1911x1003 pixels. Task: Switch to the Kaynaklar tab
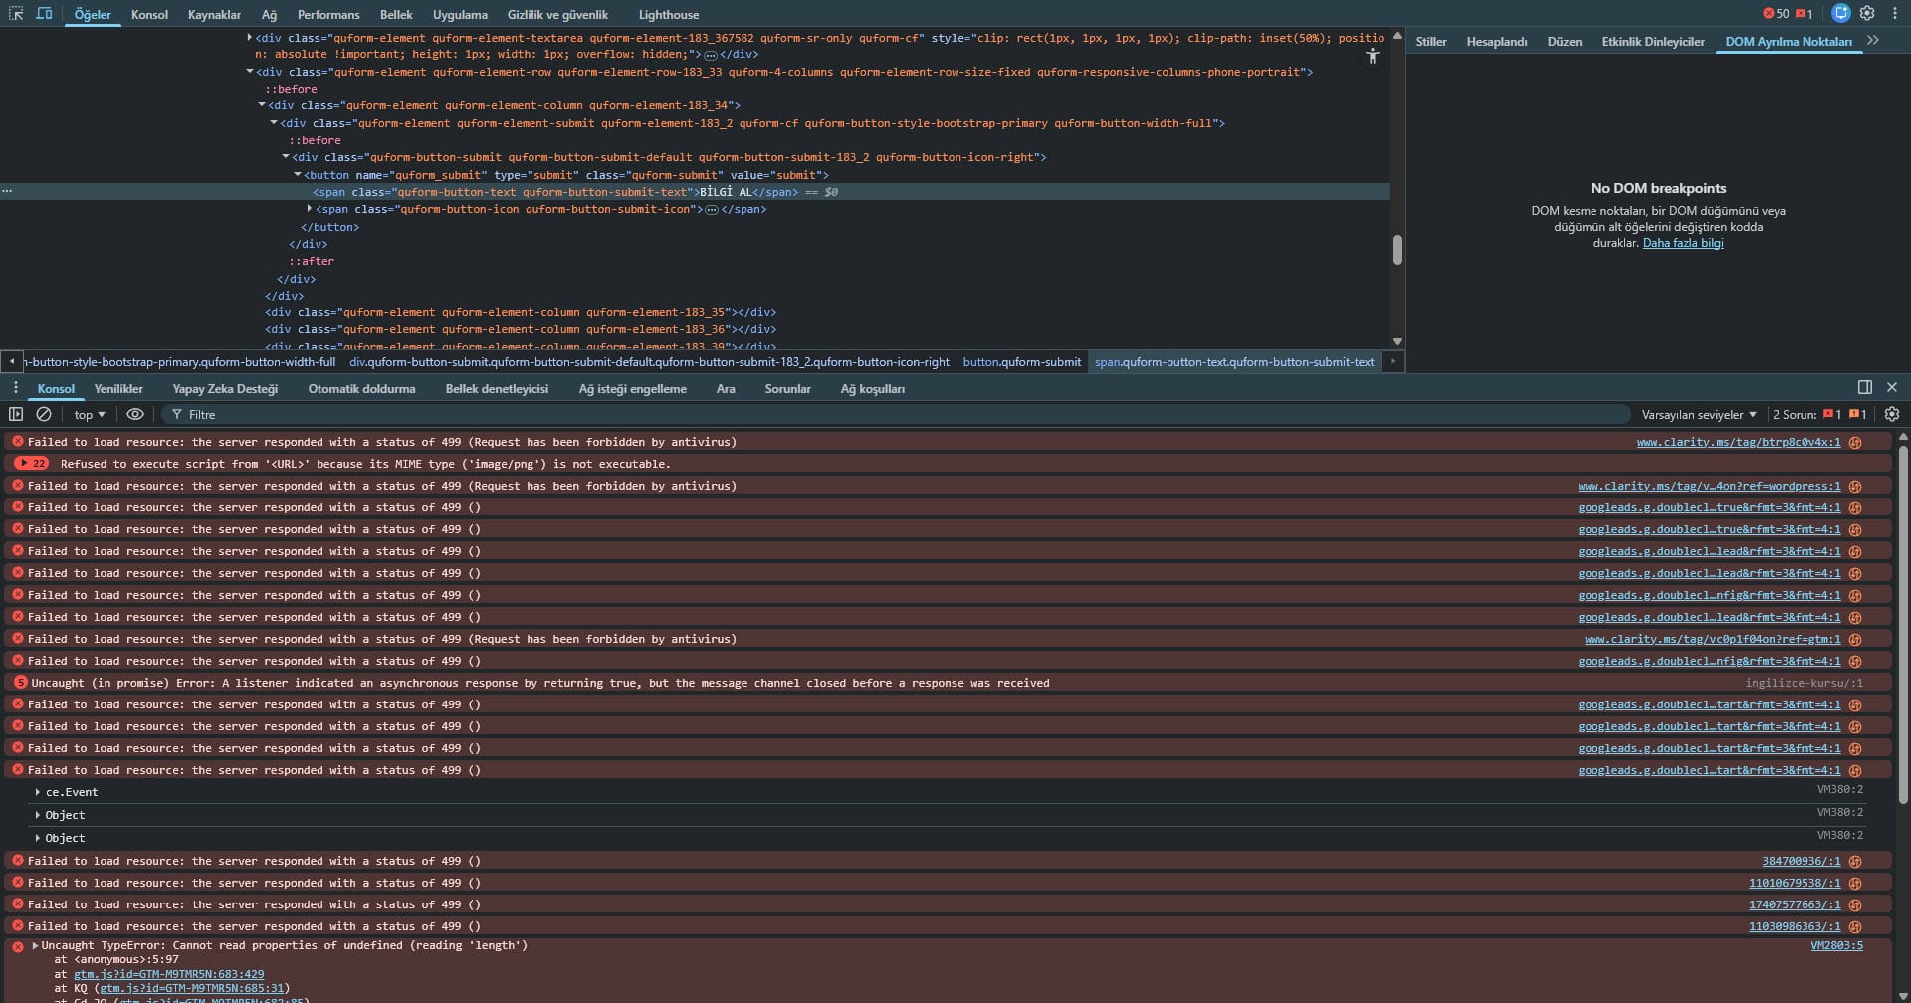(214, 15)
